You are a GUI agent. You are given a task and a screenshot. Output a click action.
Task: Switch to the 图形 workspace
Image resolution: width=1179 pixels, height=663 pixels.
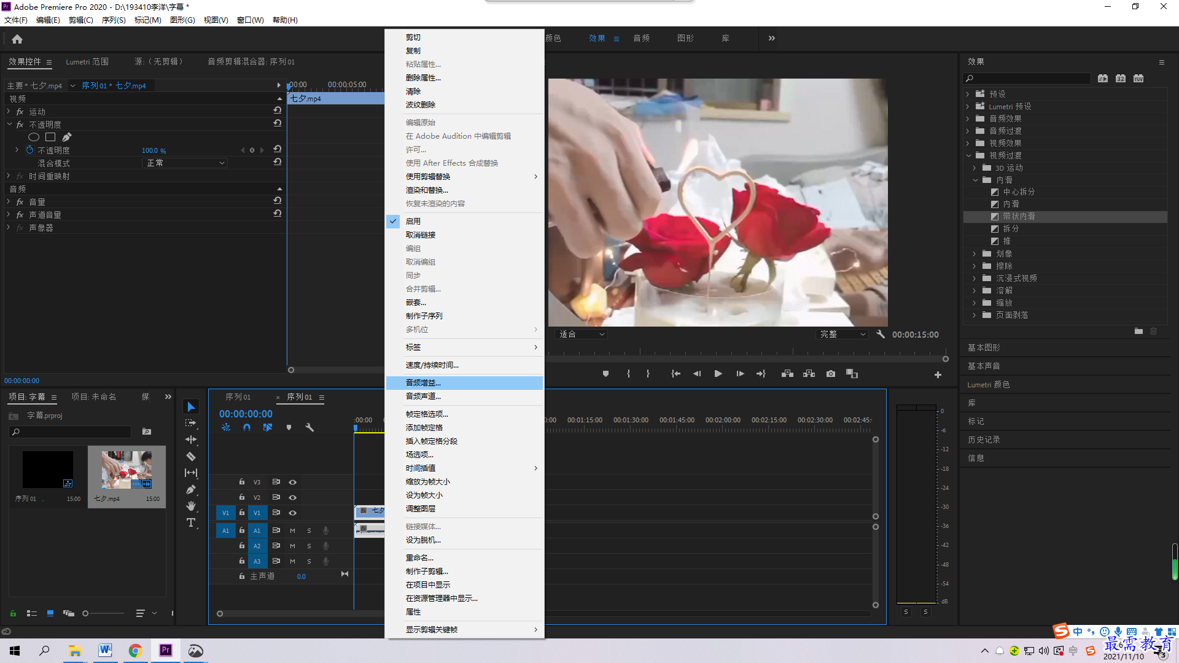tap(685, 38)
